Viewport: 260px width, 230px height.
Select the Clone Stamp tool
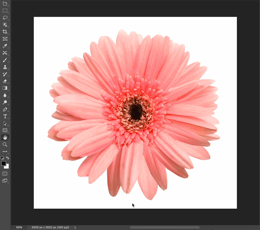5,67
